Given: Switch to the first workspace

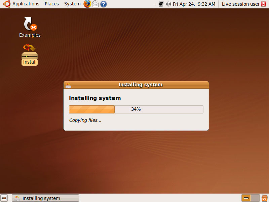Looking at the screenshot, I should [246, 198].
